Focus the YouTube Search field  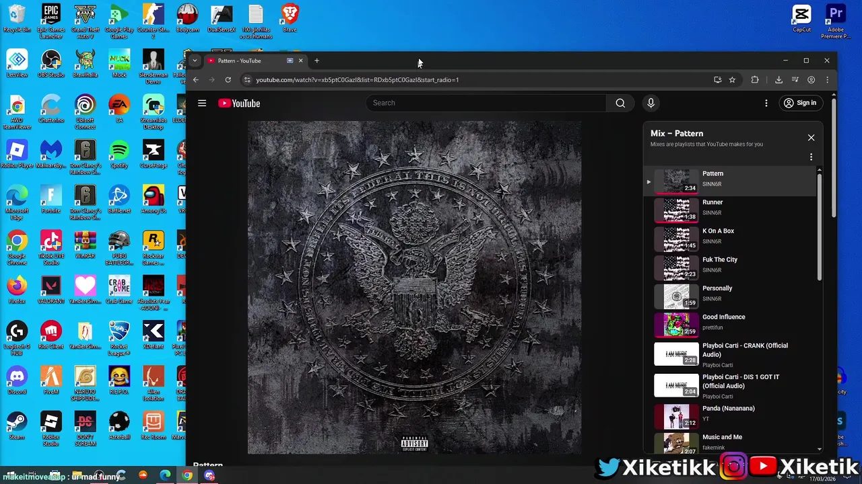coord(486,103)
